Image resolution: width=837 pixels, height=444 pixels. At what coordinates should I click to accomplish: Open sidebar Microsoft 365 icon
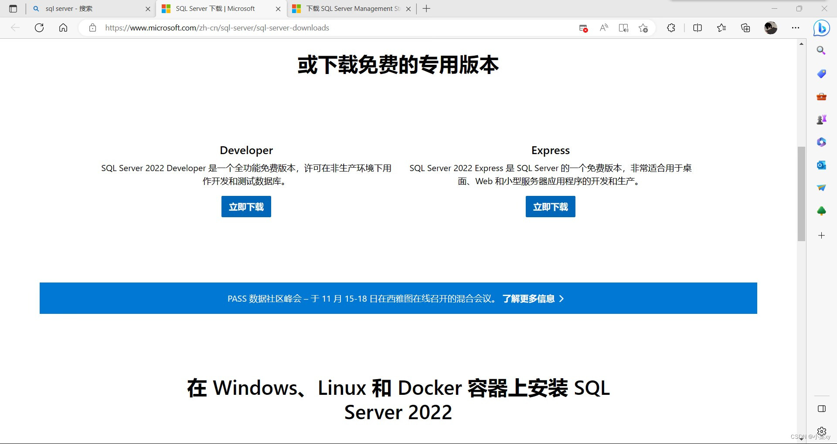pos(821,142)
